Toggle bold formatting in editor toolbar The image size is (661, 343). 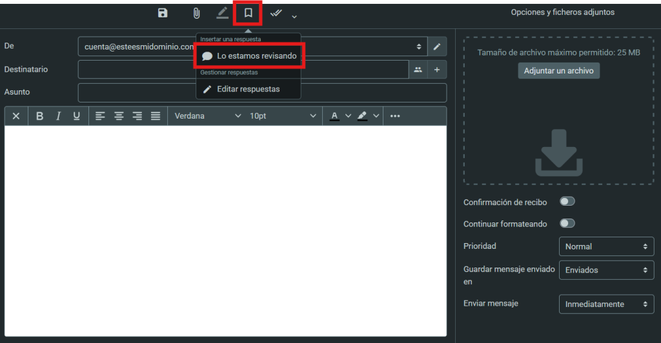pyautogui.click(x=40, y=116)
